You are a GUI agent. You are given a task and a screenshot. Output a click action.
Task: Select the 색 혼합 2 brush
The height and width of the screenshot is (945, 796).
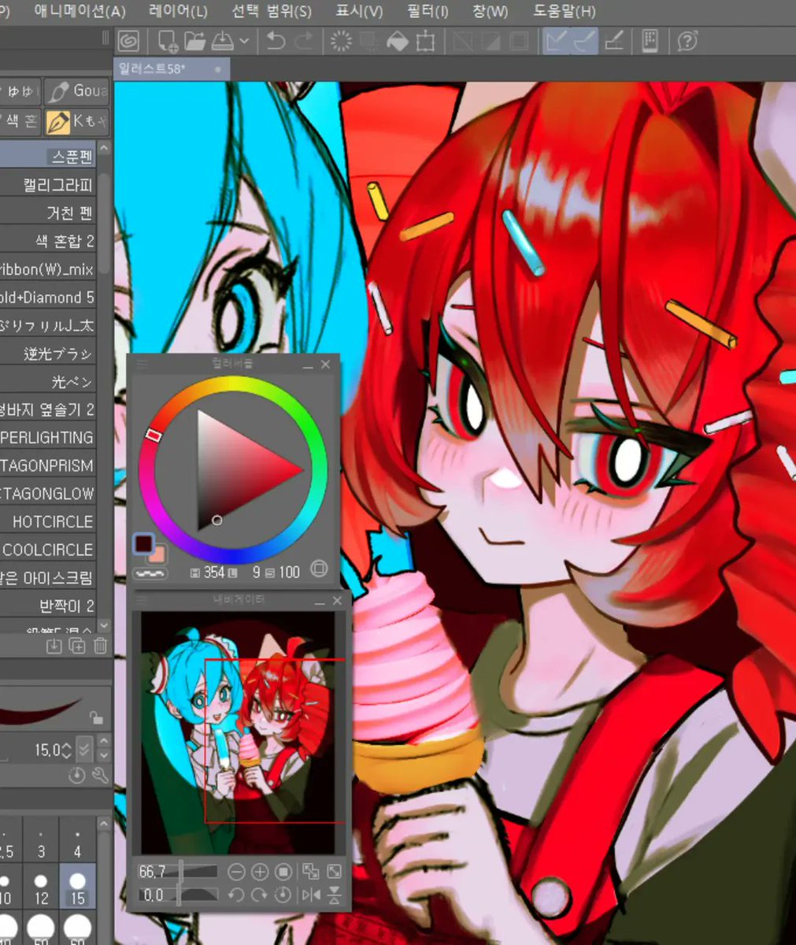tap(48, 241)
